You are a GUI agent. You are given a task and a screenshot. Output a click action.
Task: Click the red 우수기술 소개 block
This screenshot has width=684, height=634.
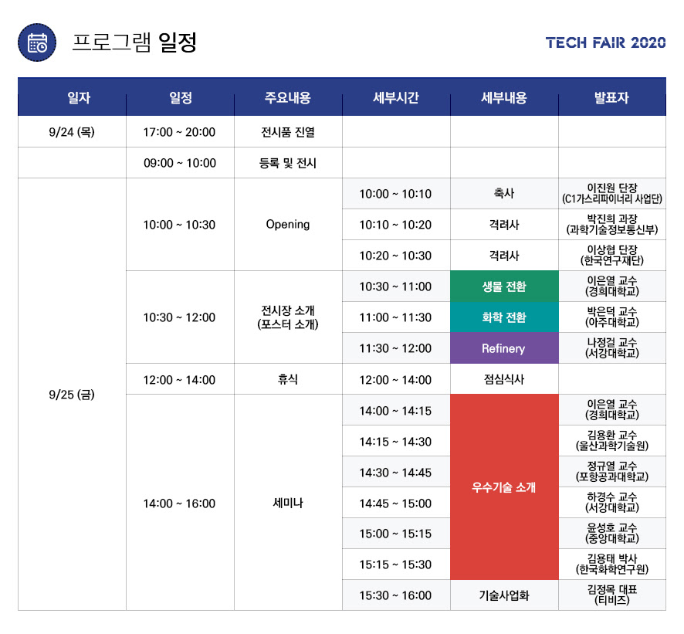point(503,487)
